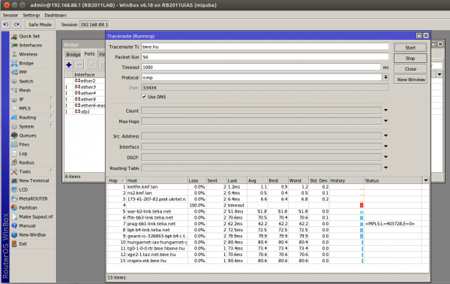Screen dimensions: 450x284
Task: Open Session menu
Action: coord(10,15)
